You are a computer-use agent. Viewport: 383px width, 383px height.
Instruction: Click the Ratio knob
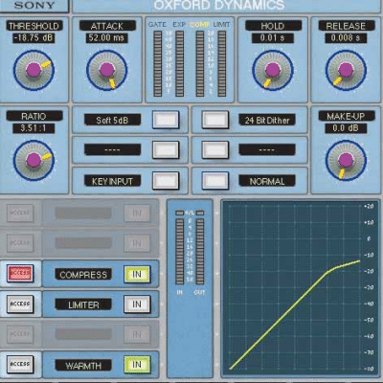[x=34, y=161]
